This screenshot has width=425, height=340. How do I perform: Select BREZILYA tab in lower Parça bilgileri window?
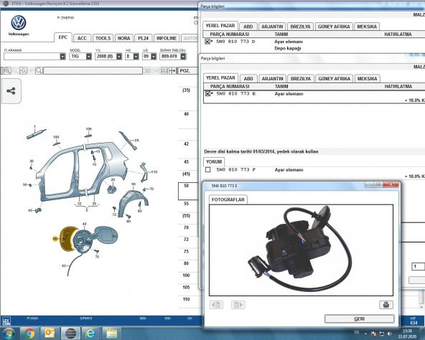301,79
